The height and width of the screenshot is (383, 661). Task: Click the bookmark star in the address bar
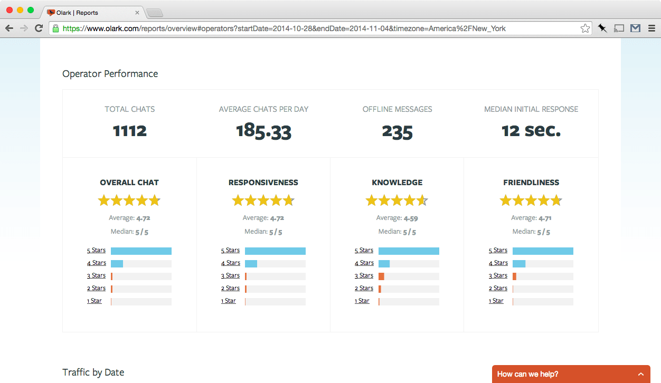click(585, 28)
